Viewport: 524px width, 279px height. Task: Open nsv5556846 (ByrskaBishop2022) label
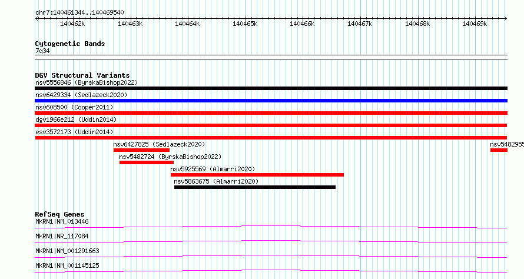(x=87, y=82)
